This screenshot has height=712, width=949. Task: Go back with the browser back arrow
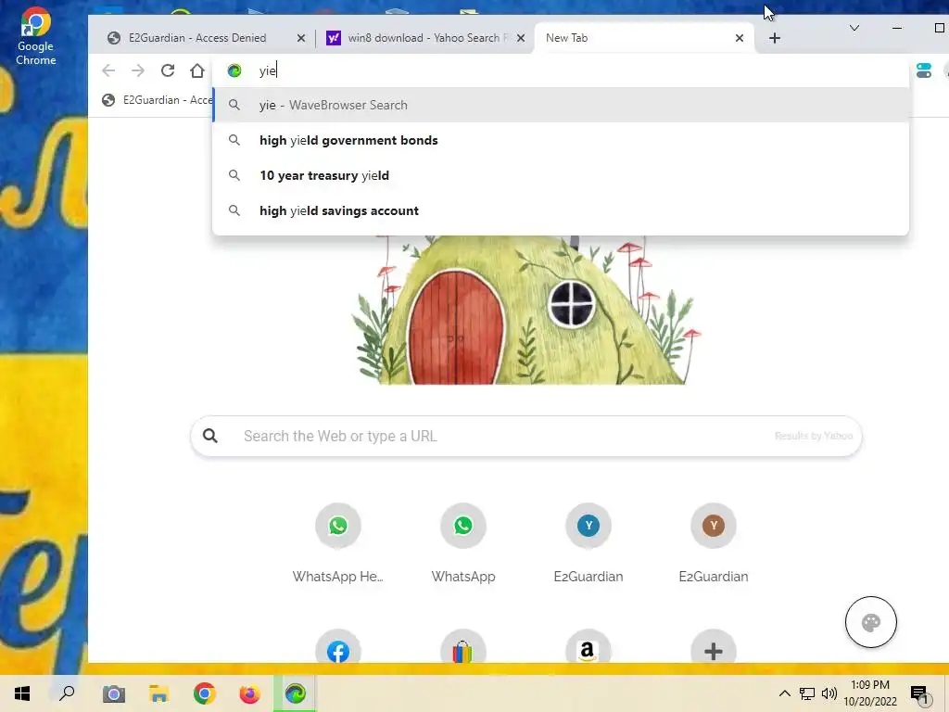[x=108, y=70]
